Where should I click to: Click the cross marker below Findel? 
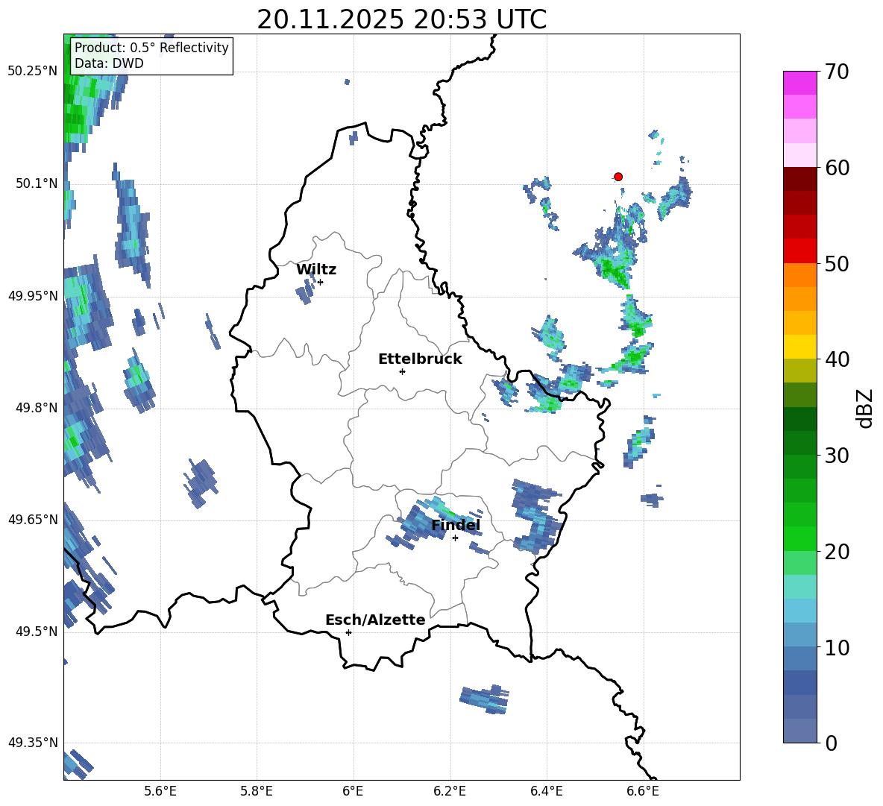click(455, 538)
